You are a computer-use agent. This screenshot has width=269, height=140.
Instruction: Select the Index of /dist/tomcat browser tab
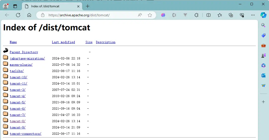click(x=52, y=6)
